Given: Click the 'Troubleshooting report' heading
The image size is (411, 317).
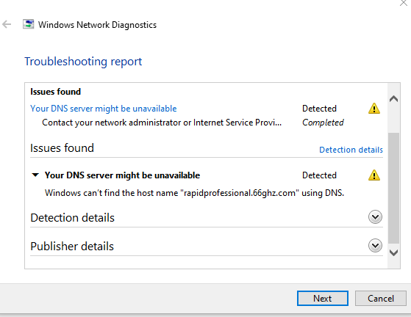Looking at the screenshot, I should click(x=83, y=62).
